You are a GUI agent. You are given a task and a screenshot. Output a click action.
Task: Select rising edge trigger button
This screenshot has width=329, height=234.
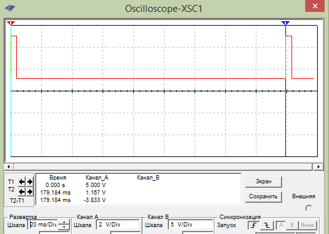tap(254, 225)
